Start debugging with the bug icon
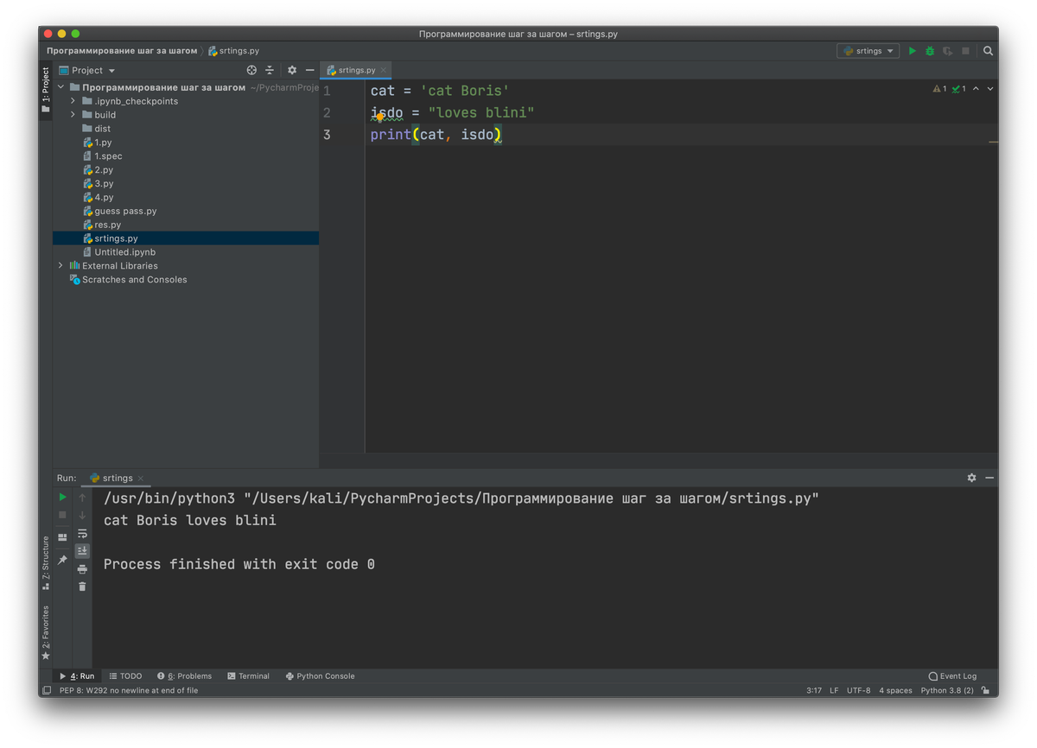The height and width of the screenshot is (748, 1037). click(930, 51)
